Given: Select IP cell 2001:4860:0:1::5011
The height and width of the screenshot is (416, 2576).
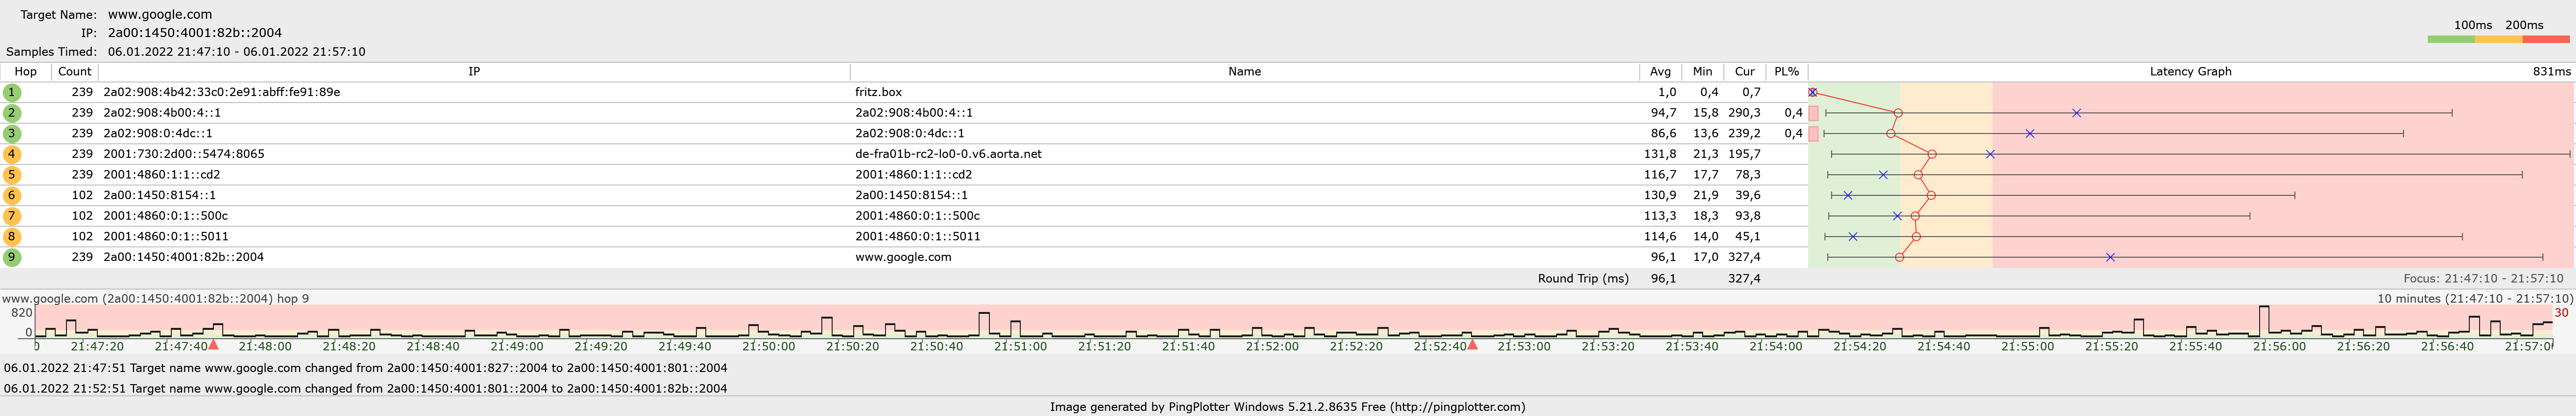Looking at the screenshot, I should (x=166, y=236).
